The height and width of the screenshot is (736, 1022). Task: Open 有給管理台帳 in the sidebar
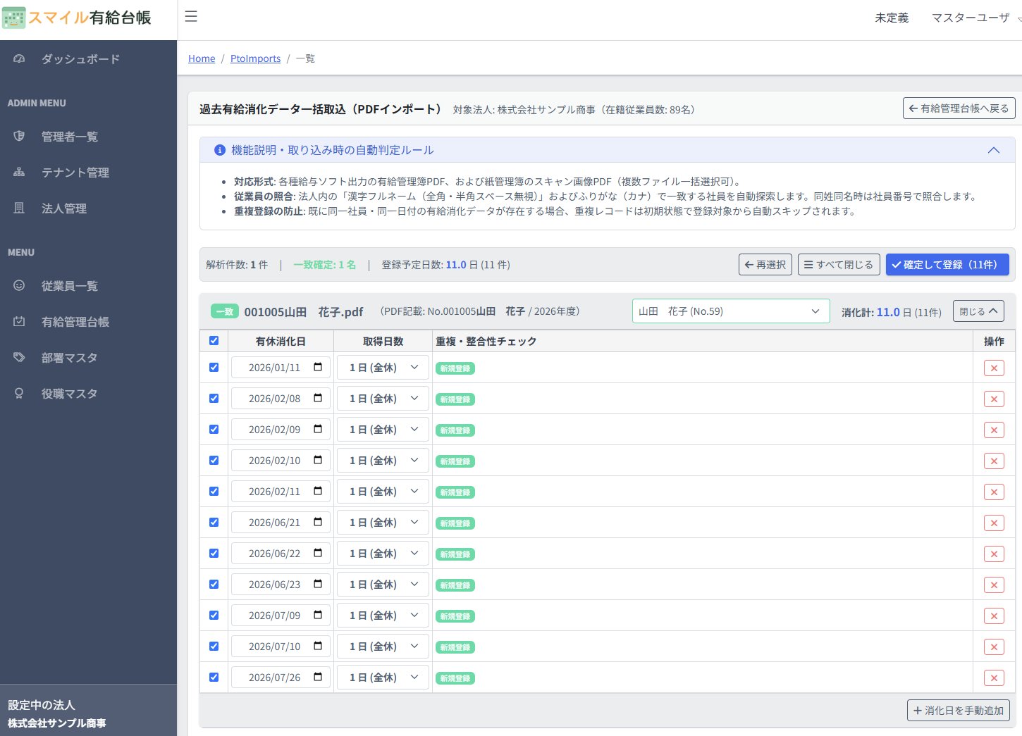pos(88,322)
